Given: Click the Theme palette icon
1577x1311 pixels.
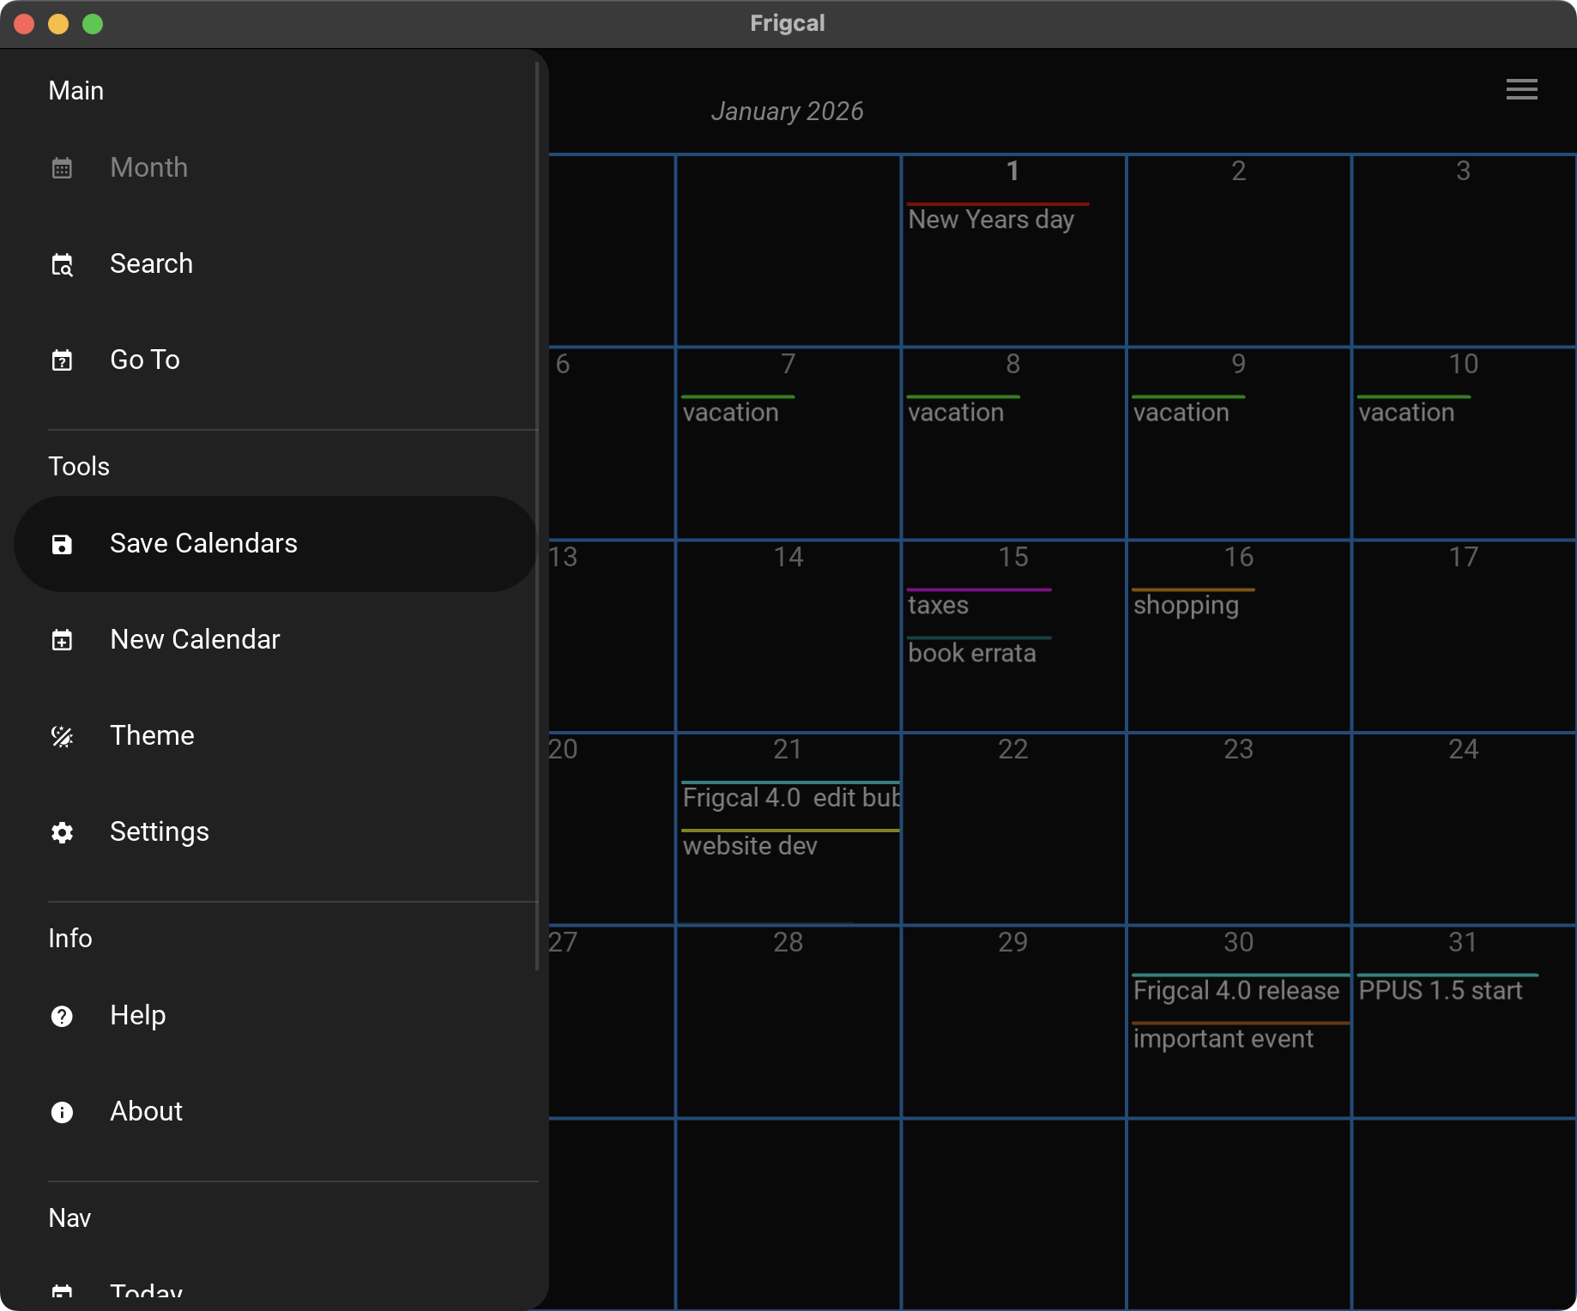Looking at the screenshot, I should 62,736.
